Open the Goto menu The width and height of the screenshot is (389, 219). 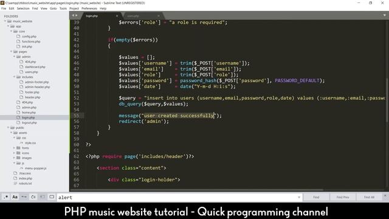tap(53, 9)
